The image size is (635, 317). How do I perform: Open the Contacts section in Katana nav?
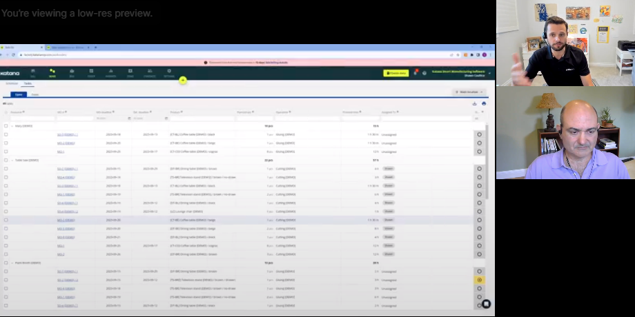(x=150, y=73)
